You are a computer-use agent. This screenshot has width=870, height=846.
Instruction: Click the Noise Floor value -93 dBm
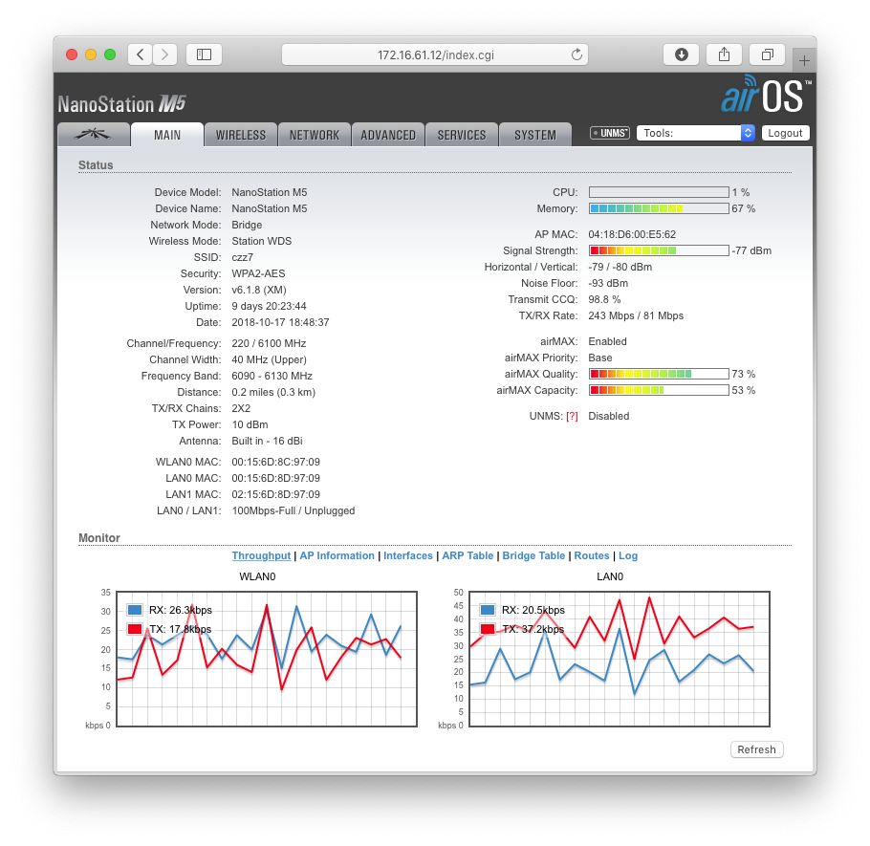click(608, 284)
